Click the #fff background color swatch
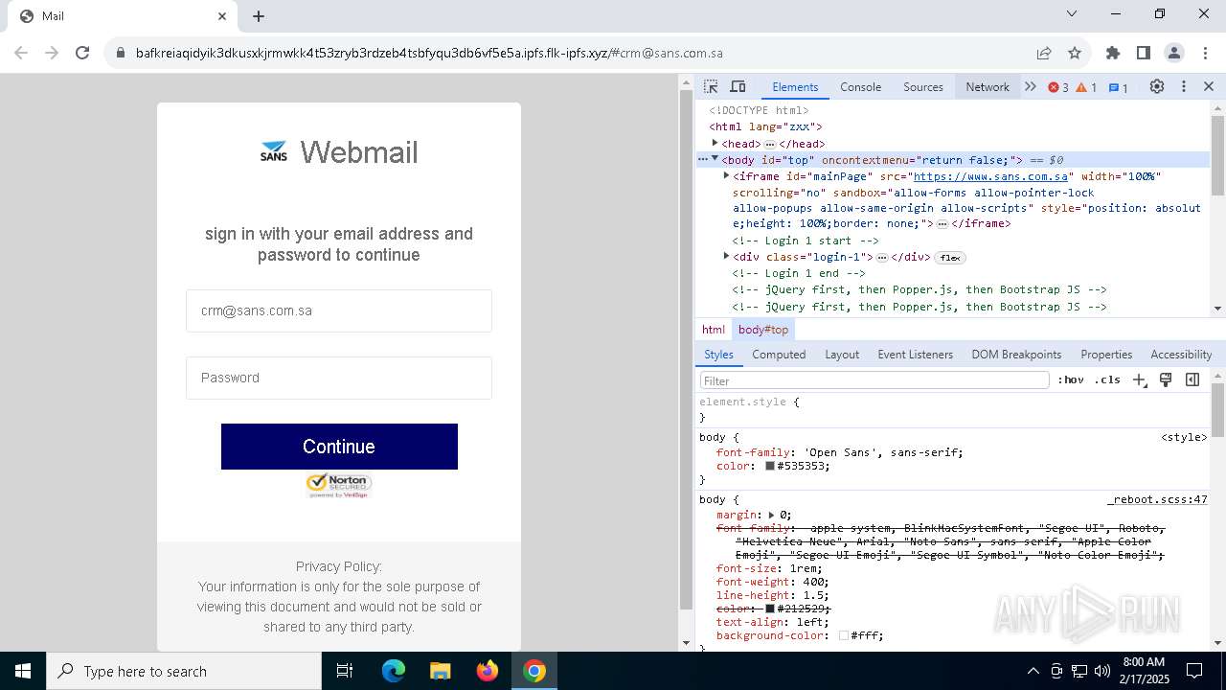 pyautogui.click(x=844, y=635)
